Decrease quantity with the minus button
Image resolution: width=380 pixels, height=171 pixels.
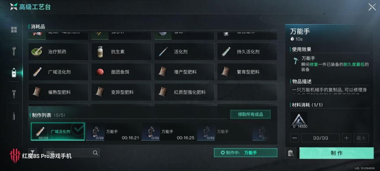(x=294, y=138)
